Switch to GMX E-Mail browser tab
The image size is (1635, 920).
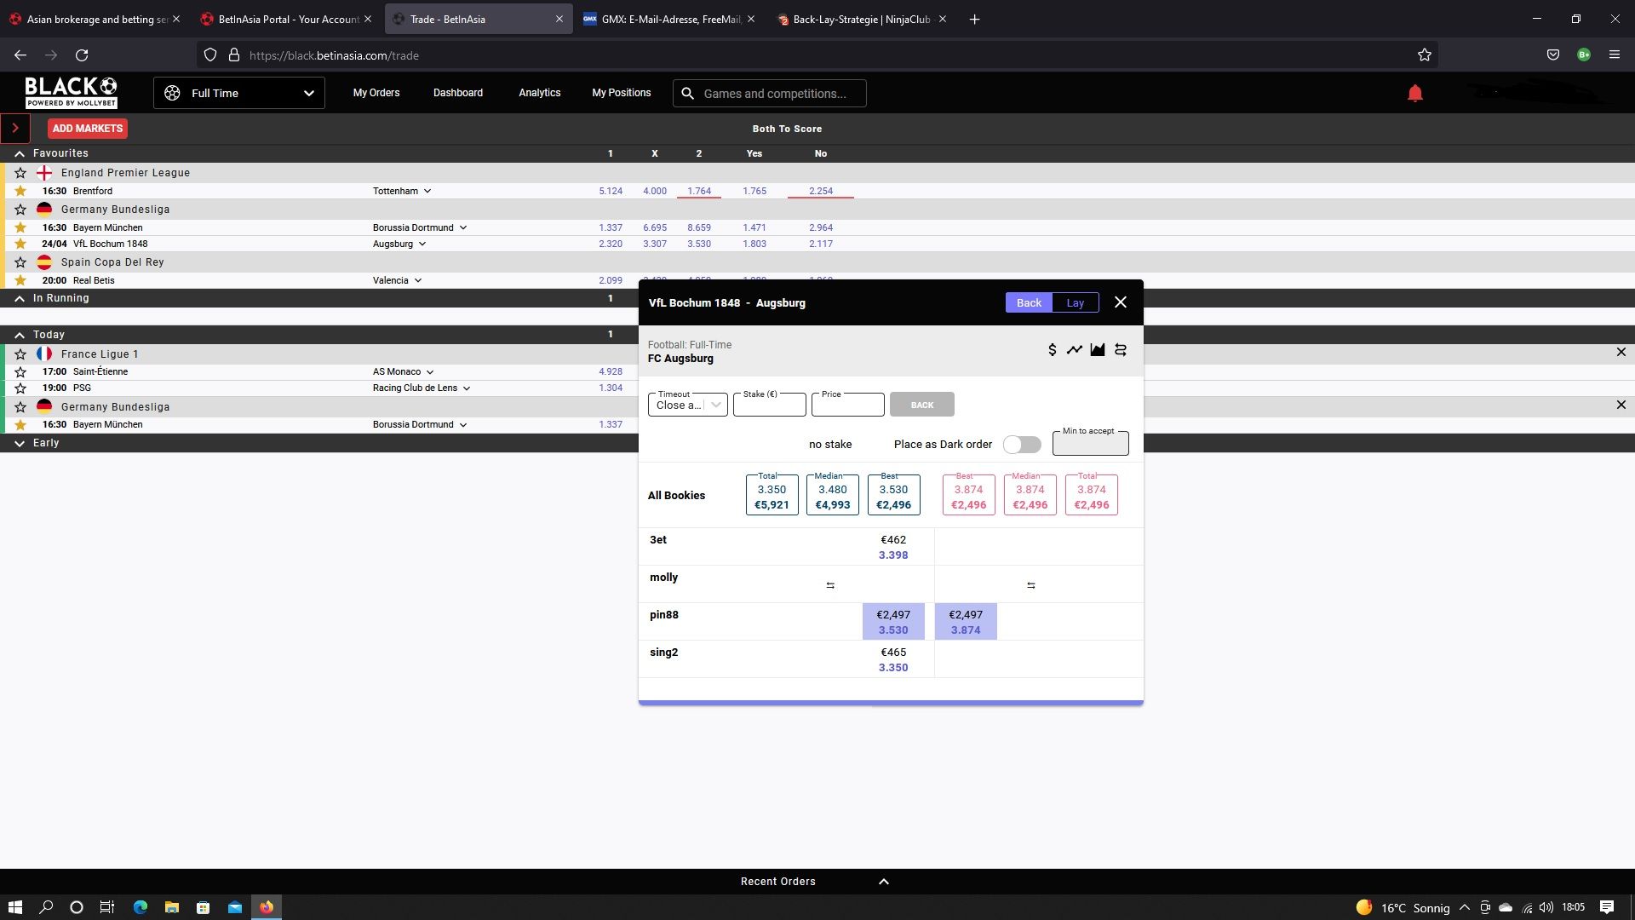click(x=668, y=19)
